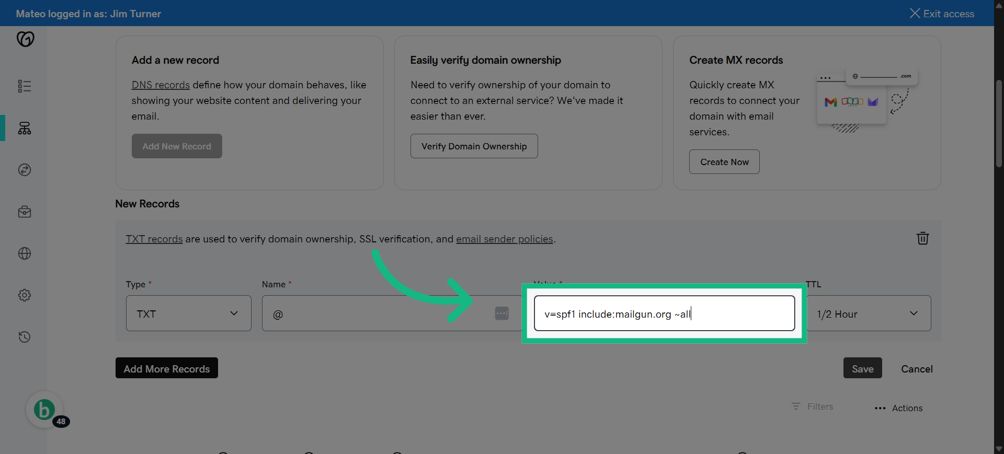Click the GoDaddy logo icon
The width and height of the screenshot is (1004, 454).
coord(25,39)
